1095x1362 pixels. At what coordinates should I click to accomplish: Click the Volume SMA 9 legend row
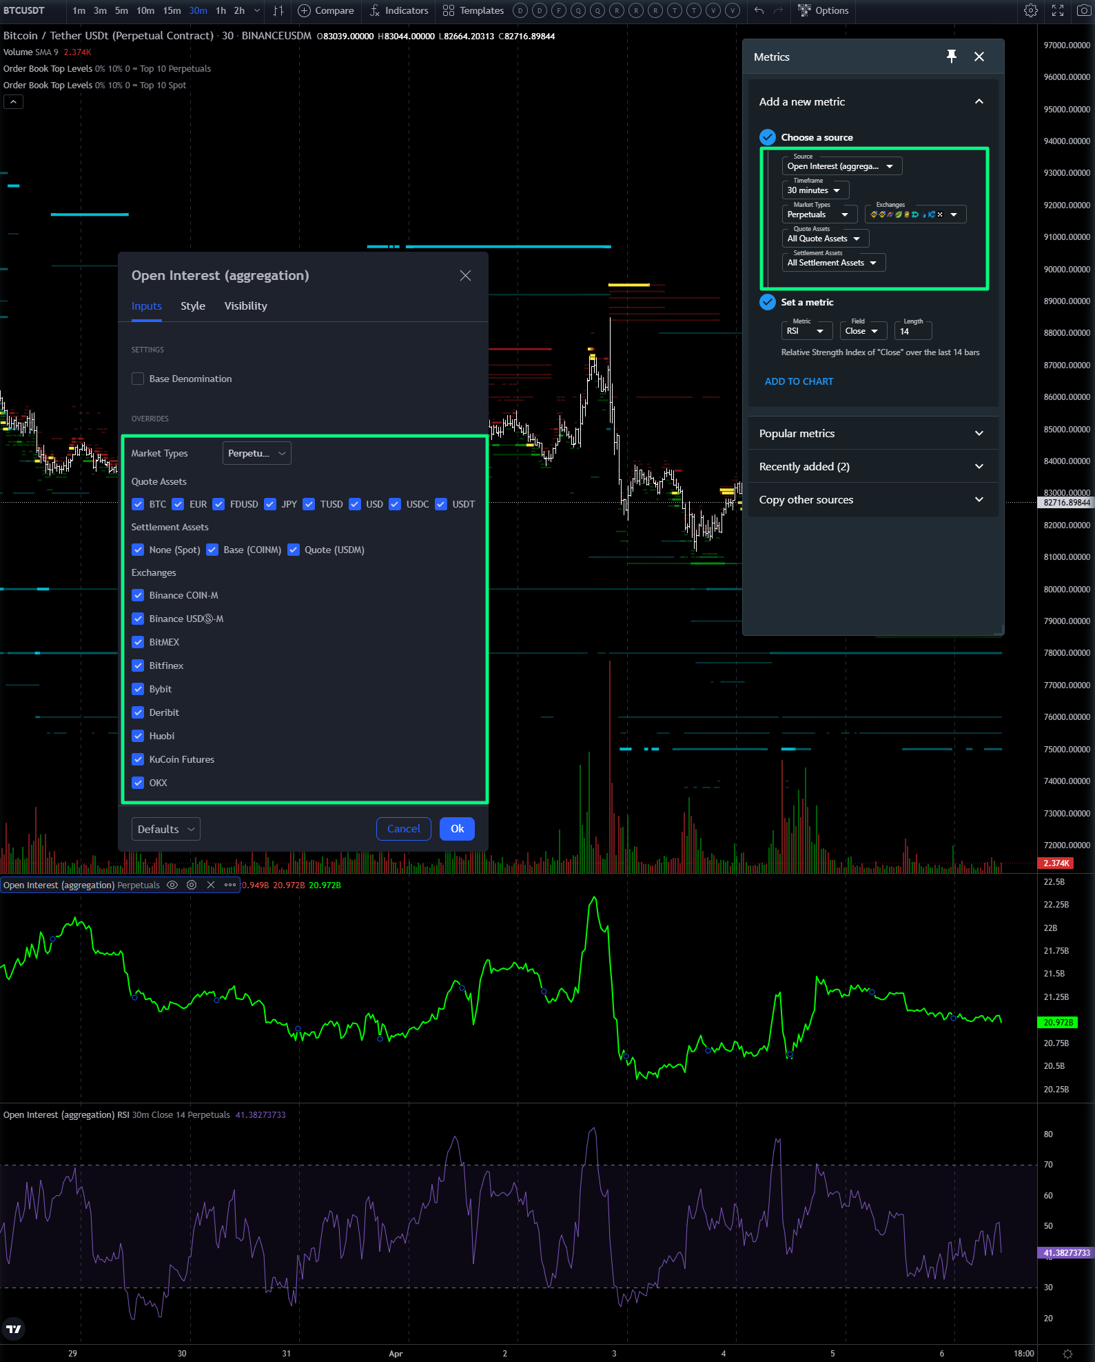[x=48, y=52]
